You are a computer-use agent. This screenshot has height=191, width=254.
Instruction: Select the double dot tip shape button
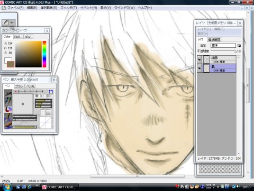point(43,96)
